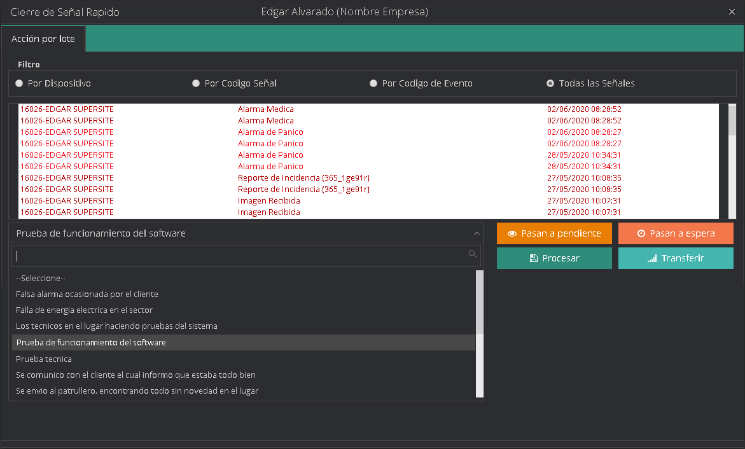Select the Por Dispositivo filter radio

coord(19,83)
